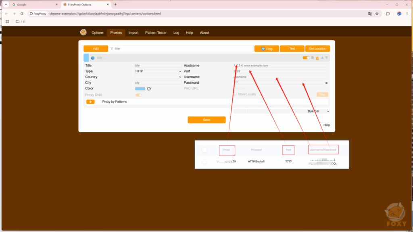
Task: Check the Store Locally checkbox
Action: coord(235,94)
